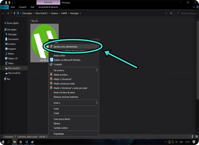This screenshot has height=145, width=199.
Task: Go up one folder with the up arrow
Action: (x=15, y=13)
